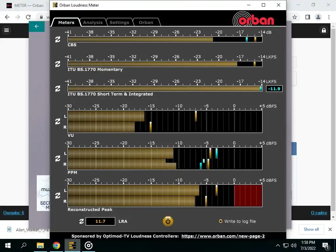The height and width of the screenshot is (252, 336).
Task: Click the LRA value 11.7 field
Action: click(x=100, y=221)
